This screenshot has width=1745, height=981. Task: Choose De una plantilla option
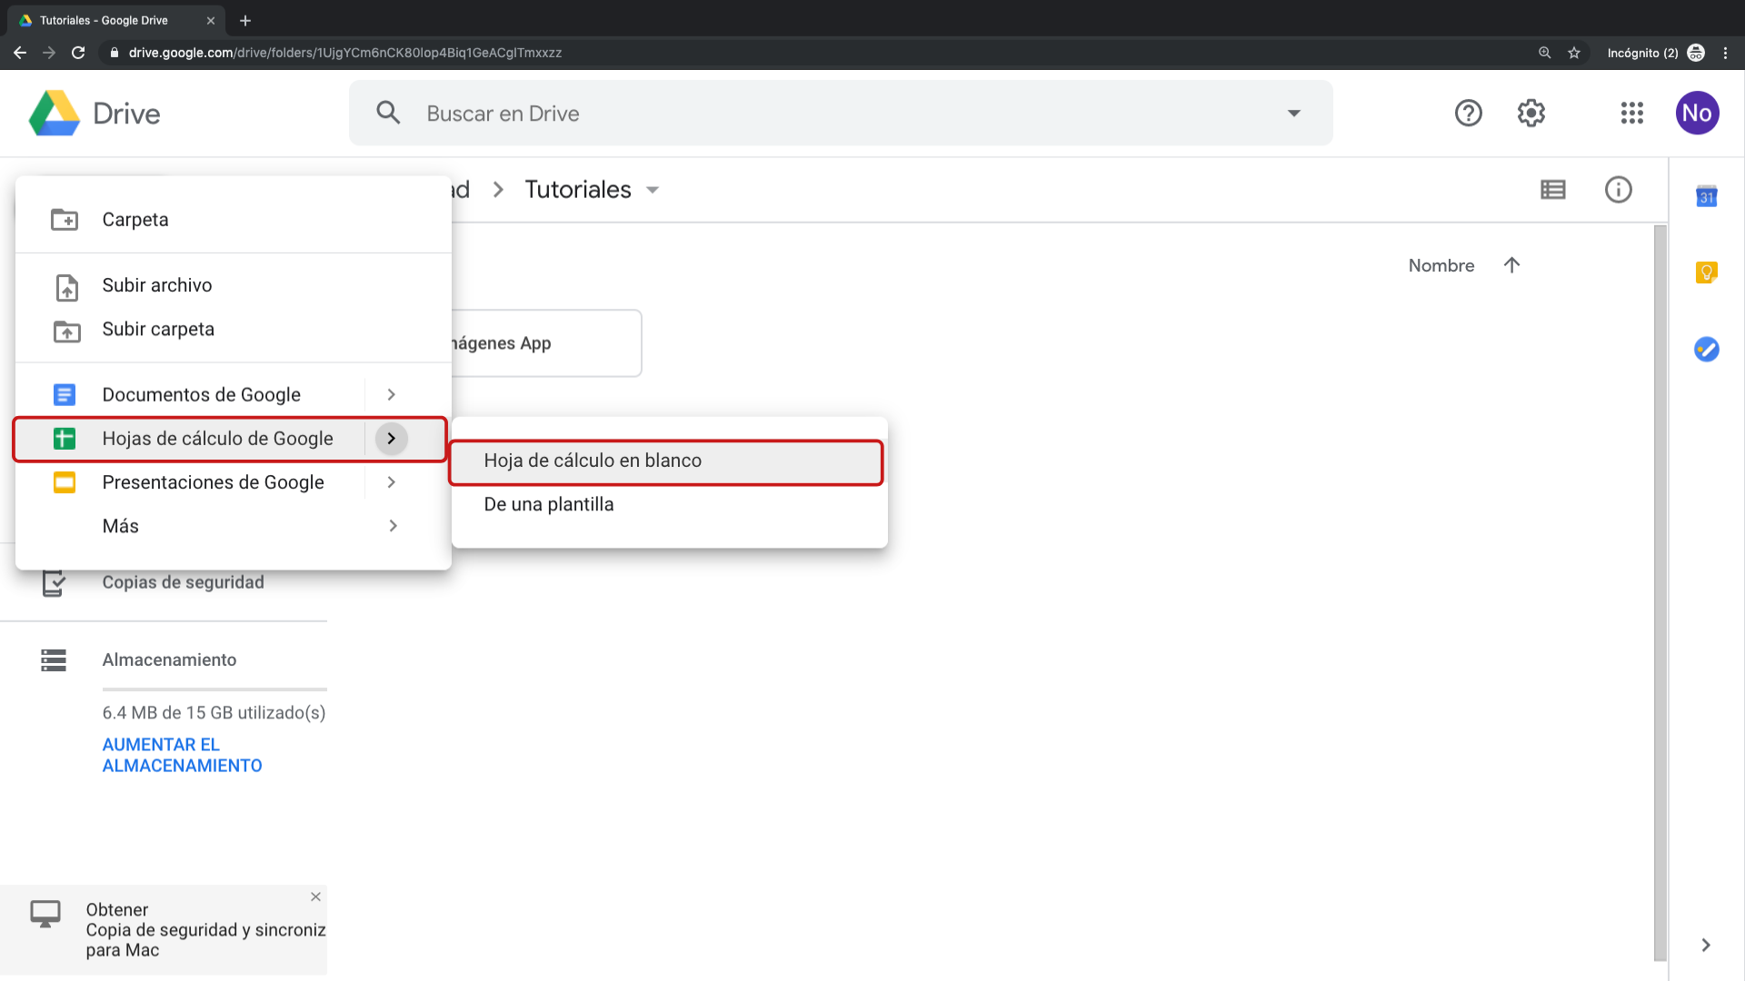click(669, 504)
